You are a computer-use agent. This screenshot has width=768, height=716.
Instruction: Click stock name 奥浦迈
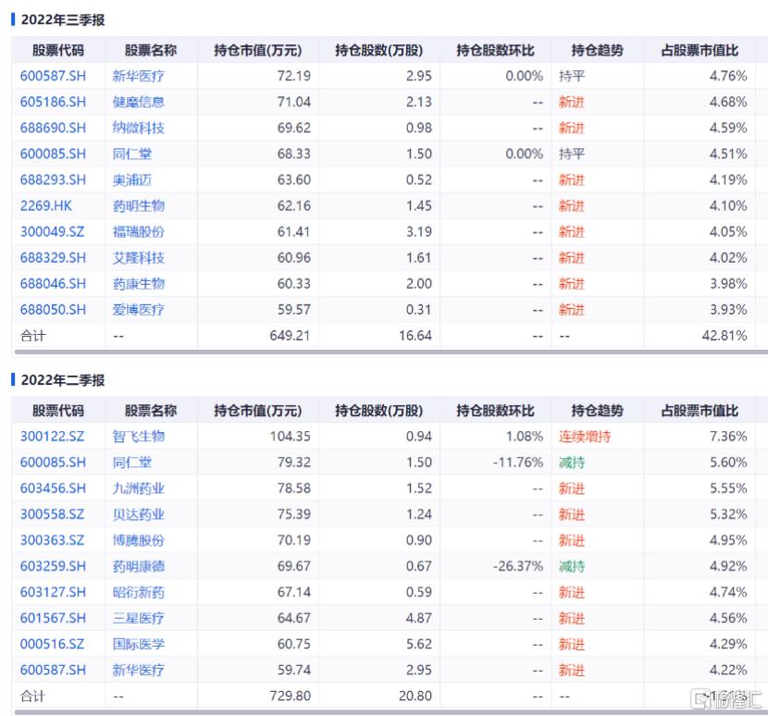[132, 179]
